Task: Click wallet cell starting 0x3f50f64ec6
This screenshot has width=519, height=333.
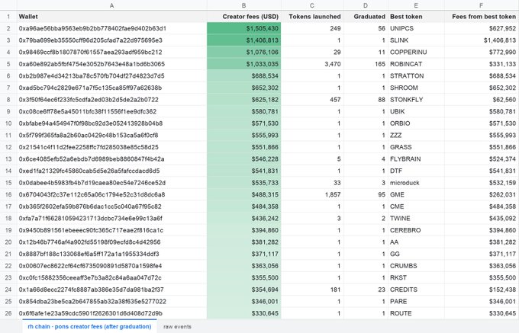Action: click(x=112, y=100)
